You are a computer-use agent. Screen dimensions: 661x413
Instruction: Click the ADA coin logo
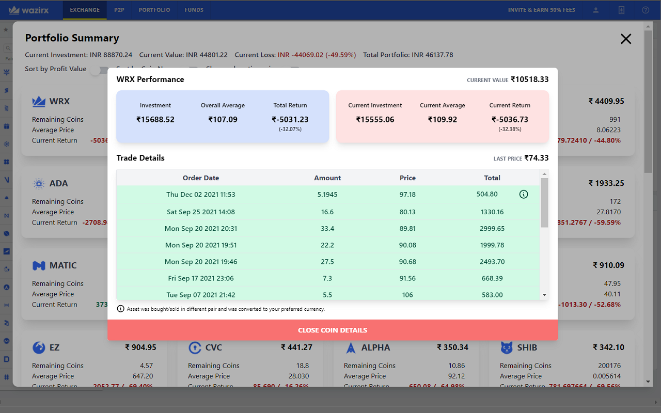tap(39, 183)
